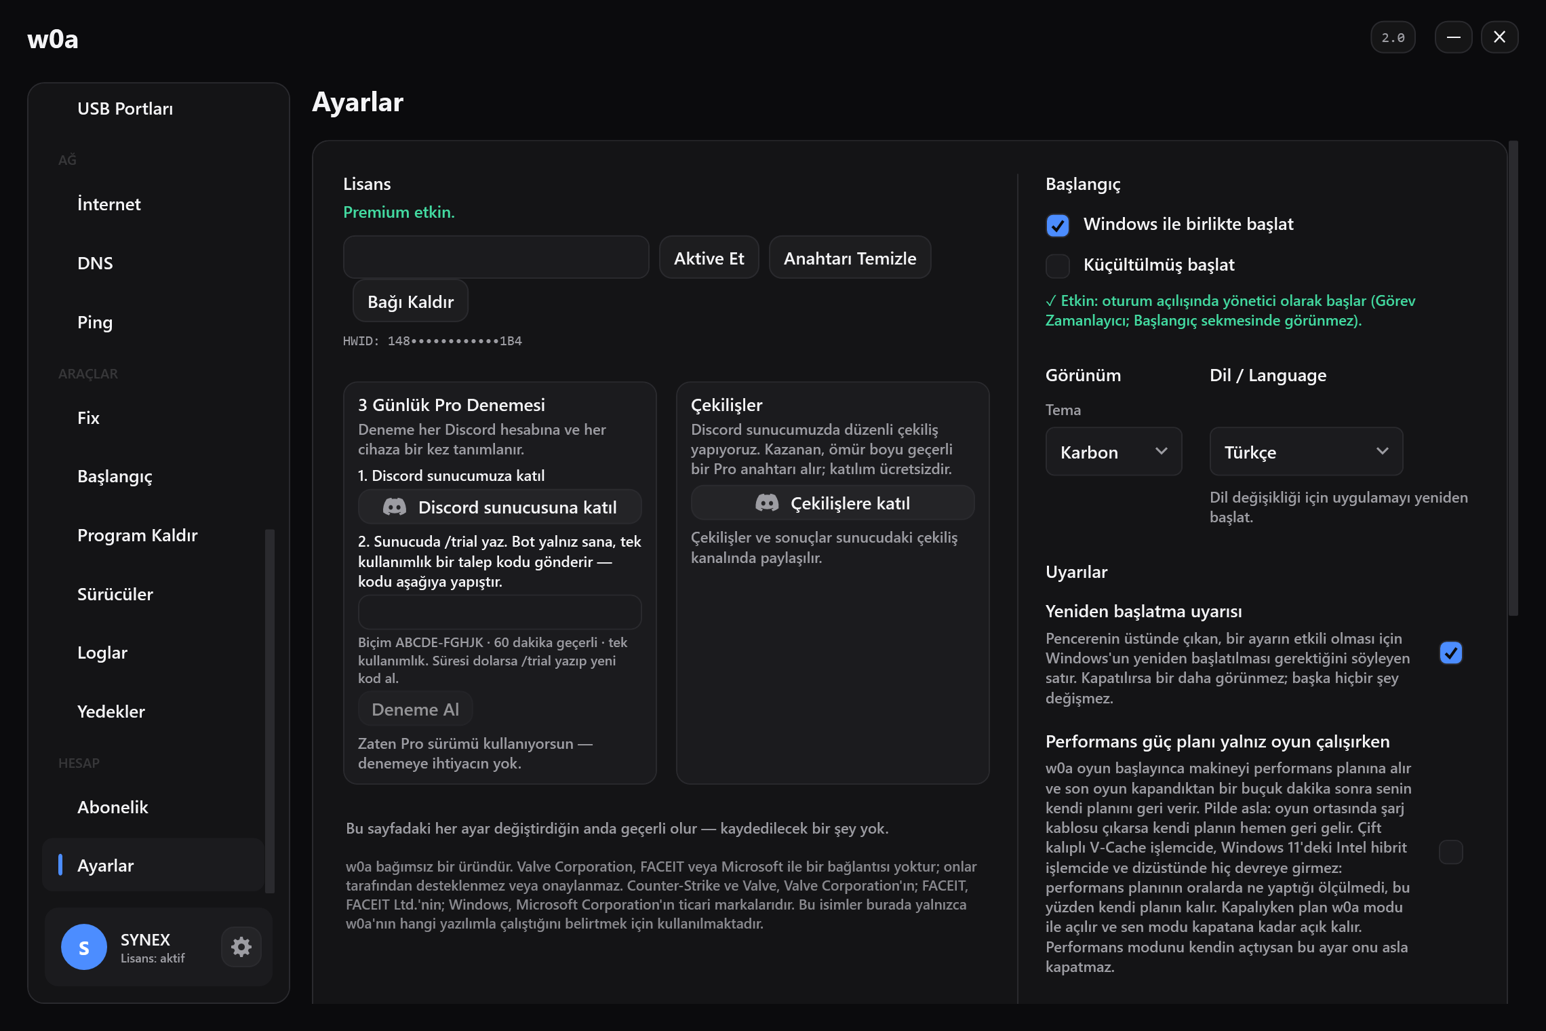Click the 2.0 version badge
This screenshot has height=1031, width=1546.
point(1393,37)
